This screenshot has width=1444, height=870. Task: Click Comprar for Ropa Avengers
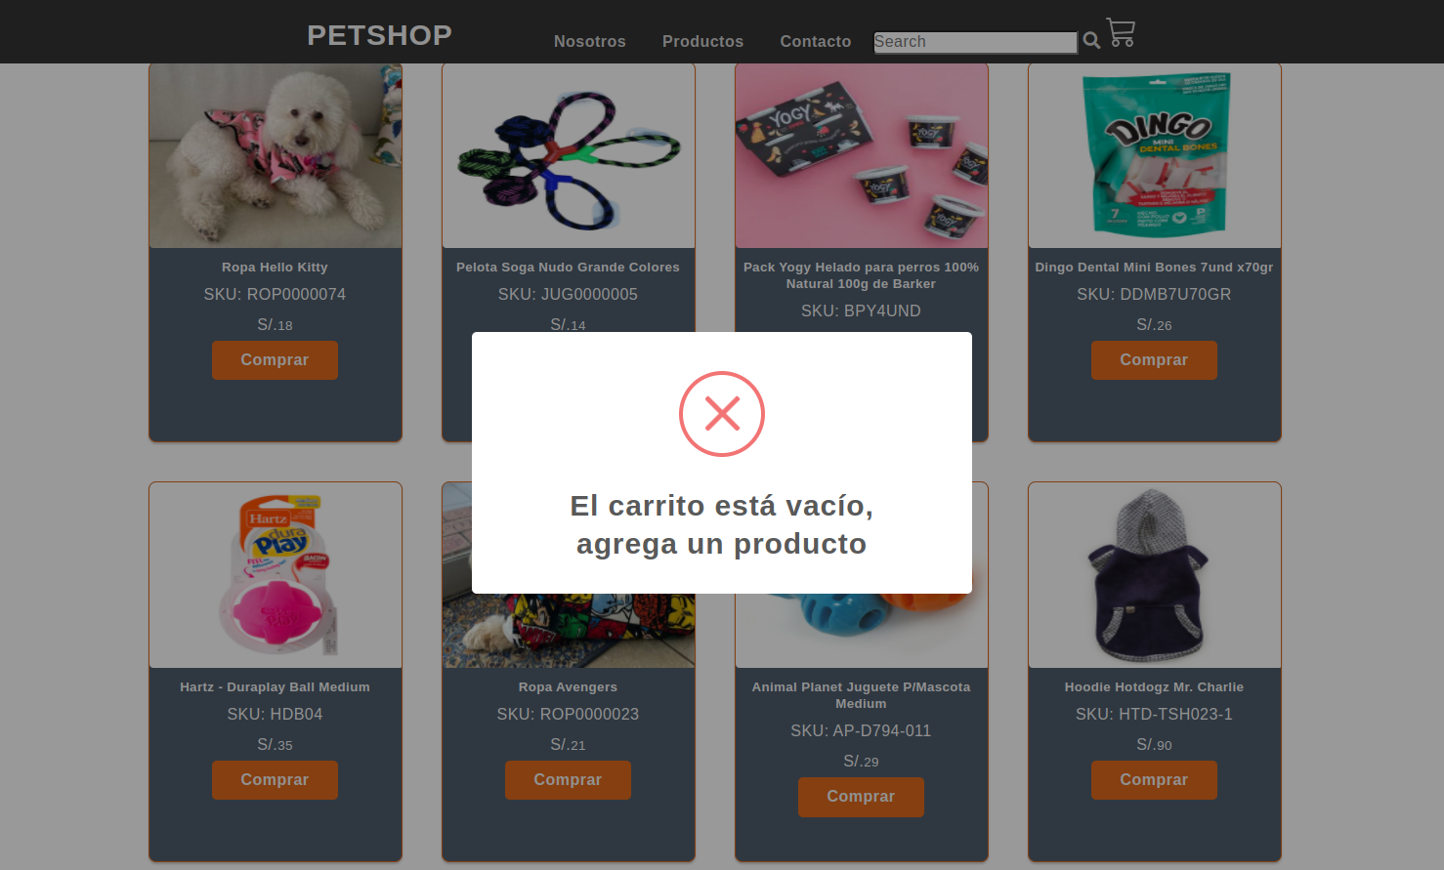pos(568,780)
